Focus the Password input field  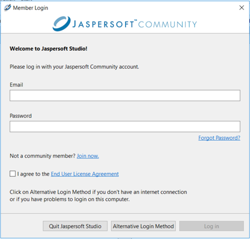click(x=125, y=127)
